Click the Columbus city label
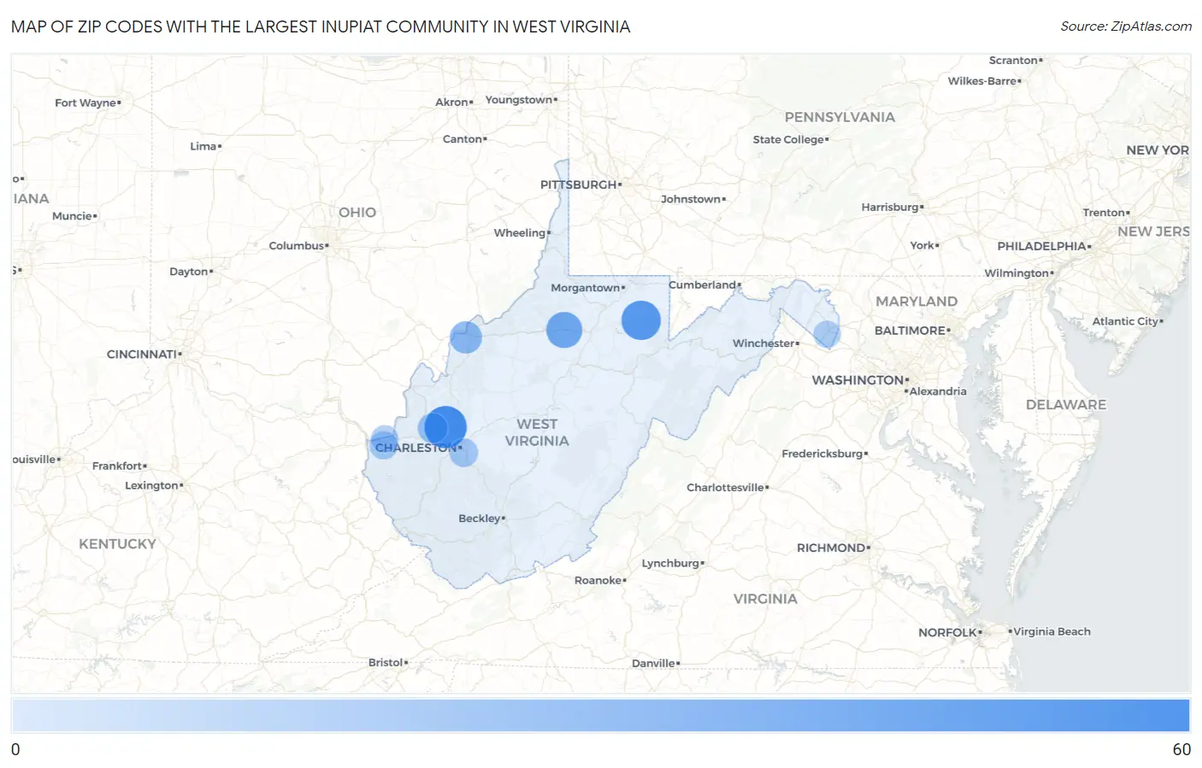 297,246
